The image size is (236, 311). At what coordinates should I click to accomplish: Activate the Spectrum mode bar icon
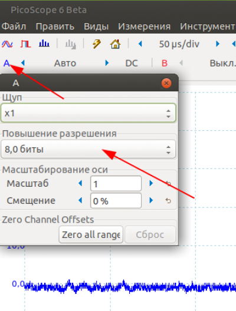(44, 44)
